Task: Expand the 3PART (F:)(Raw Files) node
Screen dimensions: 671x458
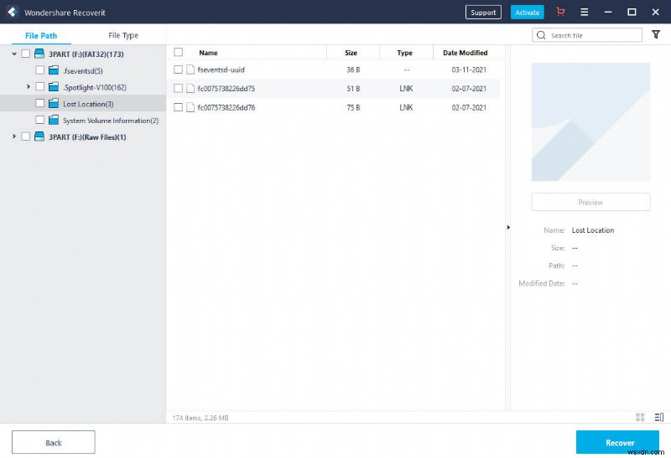Action: tap(14, 136)
